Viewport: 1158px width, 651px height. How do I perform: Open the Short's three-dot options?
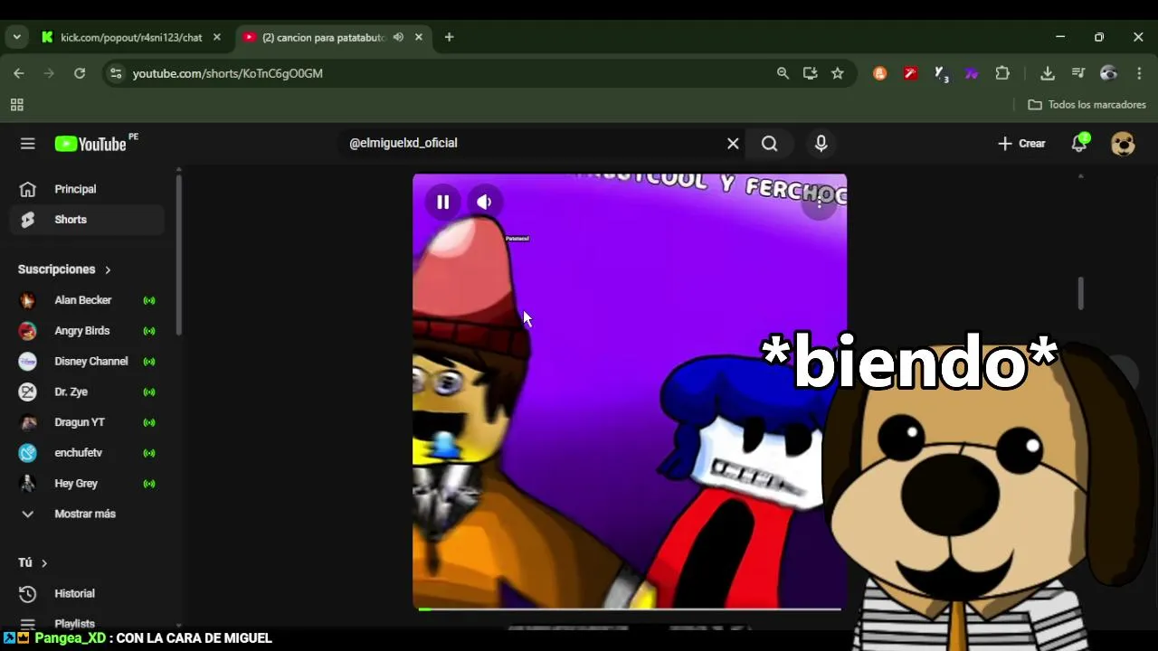coord(819,203)
